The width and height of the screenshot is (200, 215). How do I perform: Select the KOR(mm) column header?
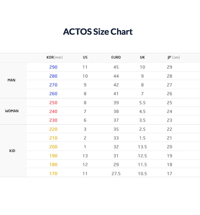54,57
